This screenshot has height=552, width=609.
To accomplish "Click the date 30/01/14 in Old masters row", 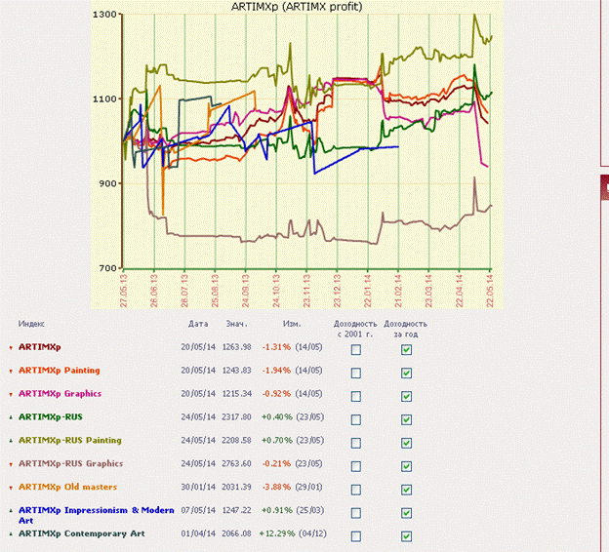I will [x=198, y=487].
